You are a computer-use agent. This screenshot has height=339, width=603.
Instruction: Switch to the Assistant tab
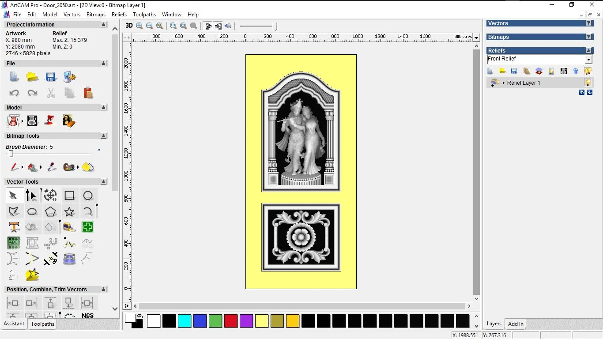(14, 324)
